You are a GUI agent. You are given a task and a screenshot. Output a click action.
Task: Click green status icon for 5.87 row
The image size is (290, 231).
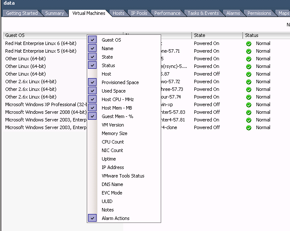point(249,74)
